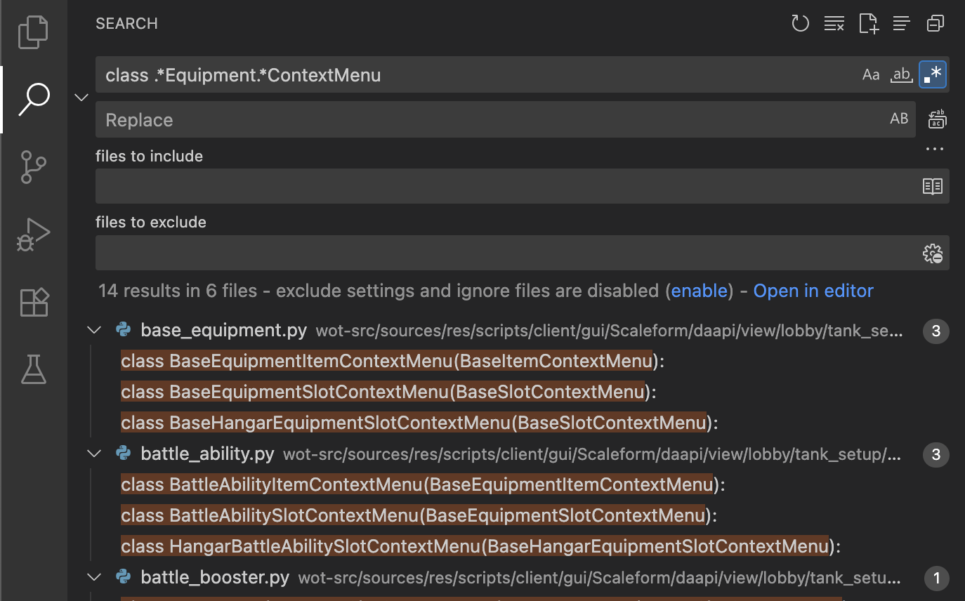The image size is (965, 601).
Task: Toggle Preserve Case in Replace field
Action: (x=899, y=119)
